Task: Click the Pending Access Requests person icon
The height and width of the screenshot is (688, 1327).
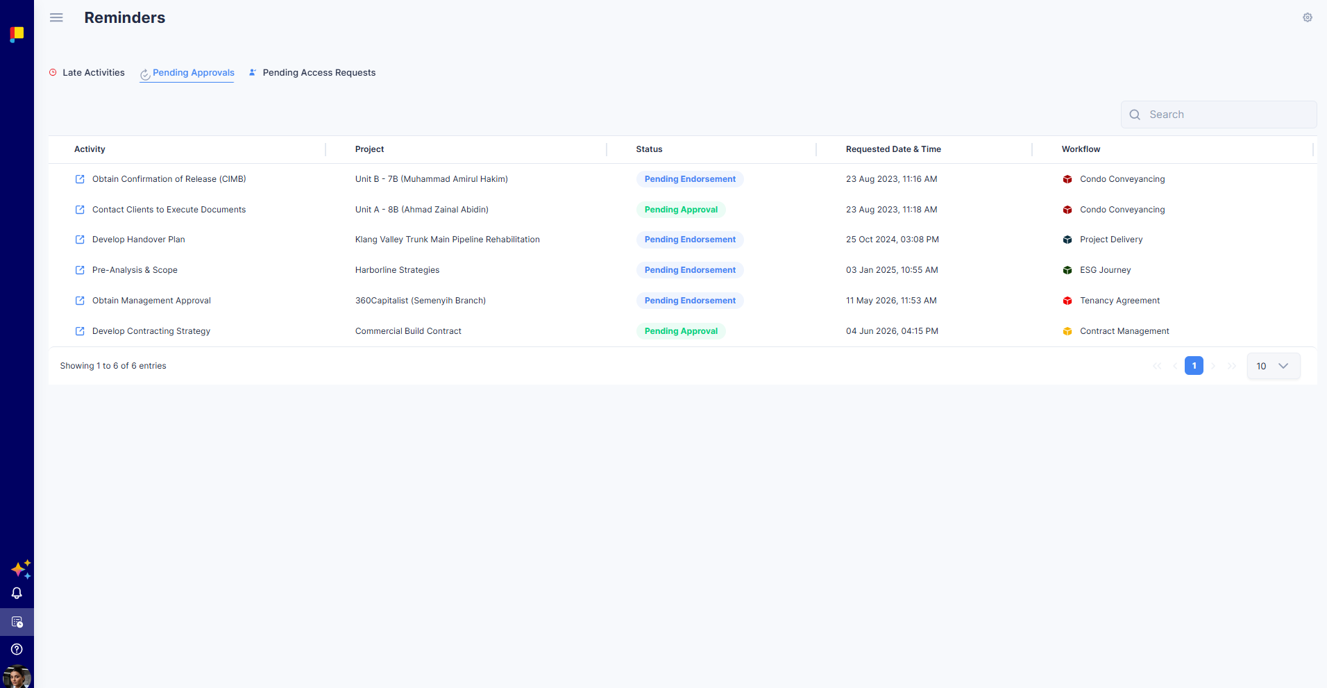Action: (x=253, y=72)
